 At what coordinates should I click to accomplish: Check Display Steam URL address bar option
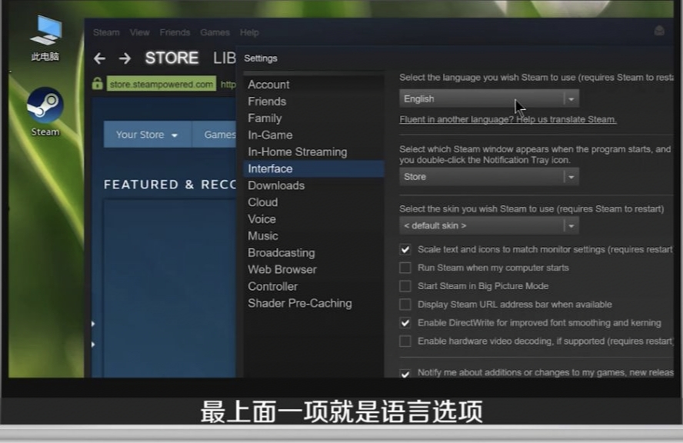tap(405, 305)
